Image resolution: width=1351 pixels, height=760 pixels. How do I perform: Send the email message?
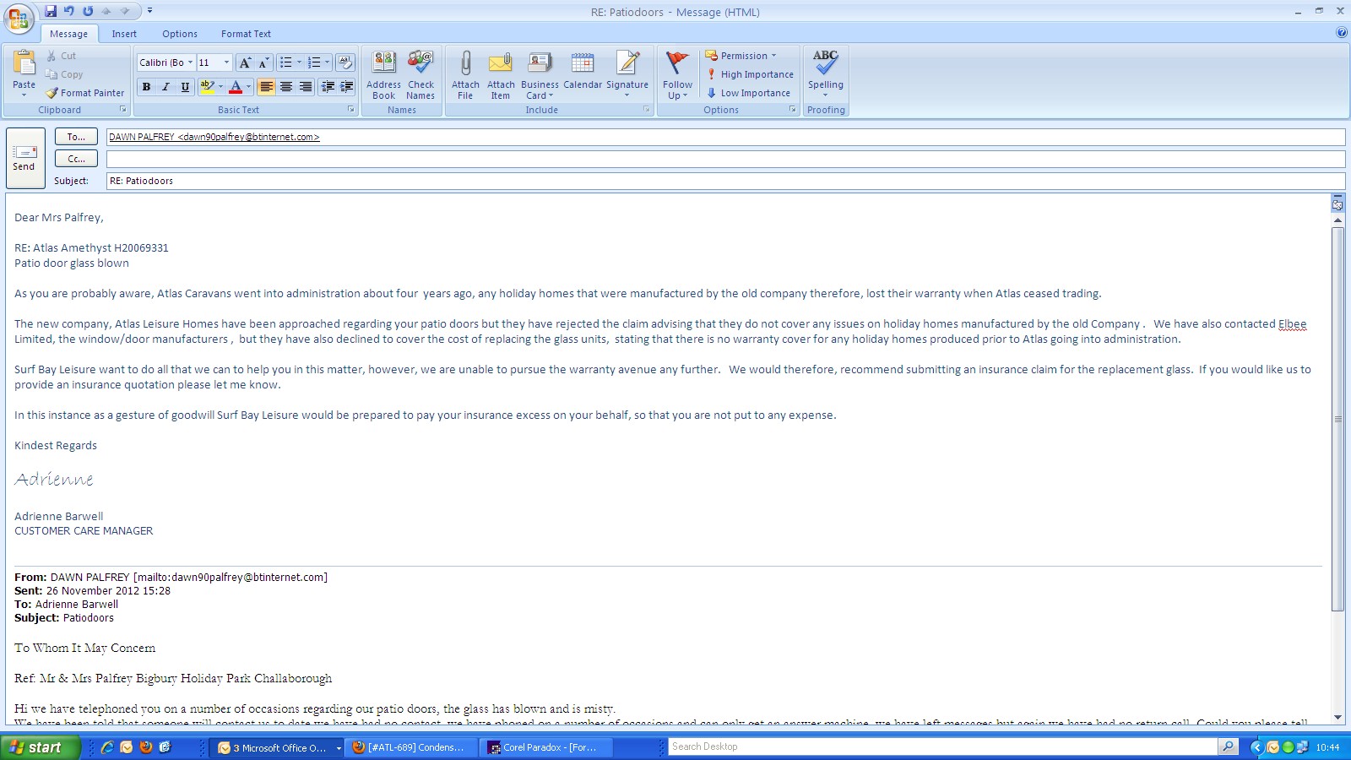(x=24, y=158)
